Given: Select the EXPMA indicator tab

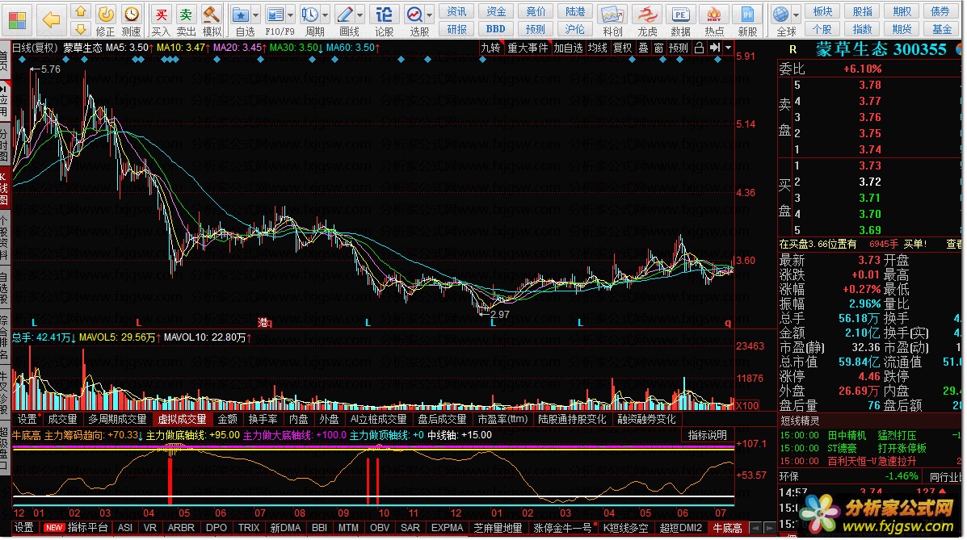Looking at the screenshot, I should point(447,528).
